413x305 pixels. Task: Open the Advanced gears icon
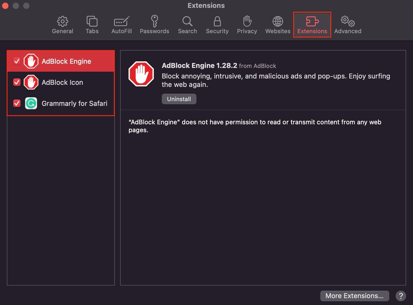coord(348,21)
